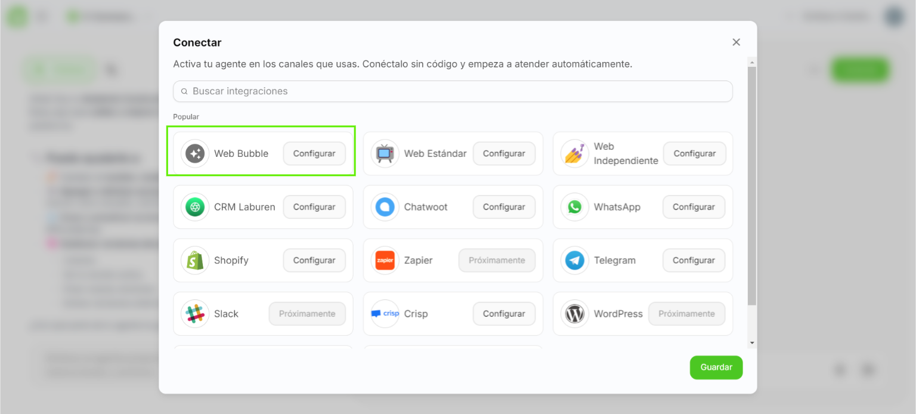
Task: Click the Shopify bag icon
Action: (x=195, y=261)
